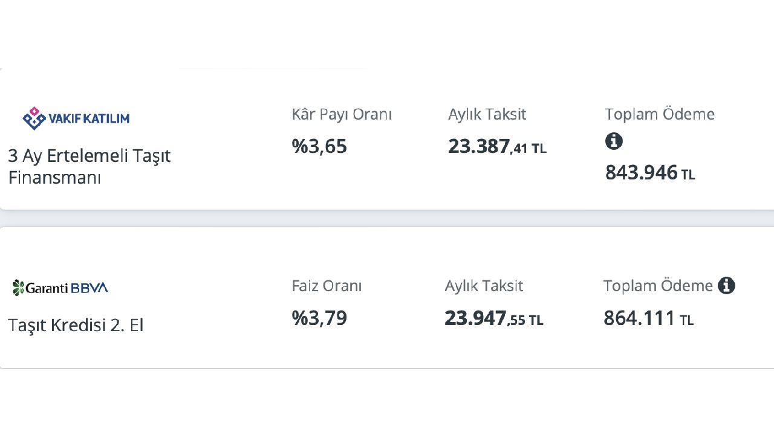The height and width of the screenshot is (435, 774).
Task: Click Vakıf Katılım Aylık Taksit label
Action: click(487, 114)
